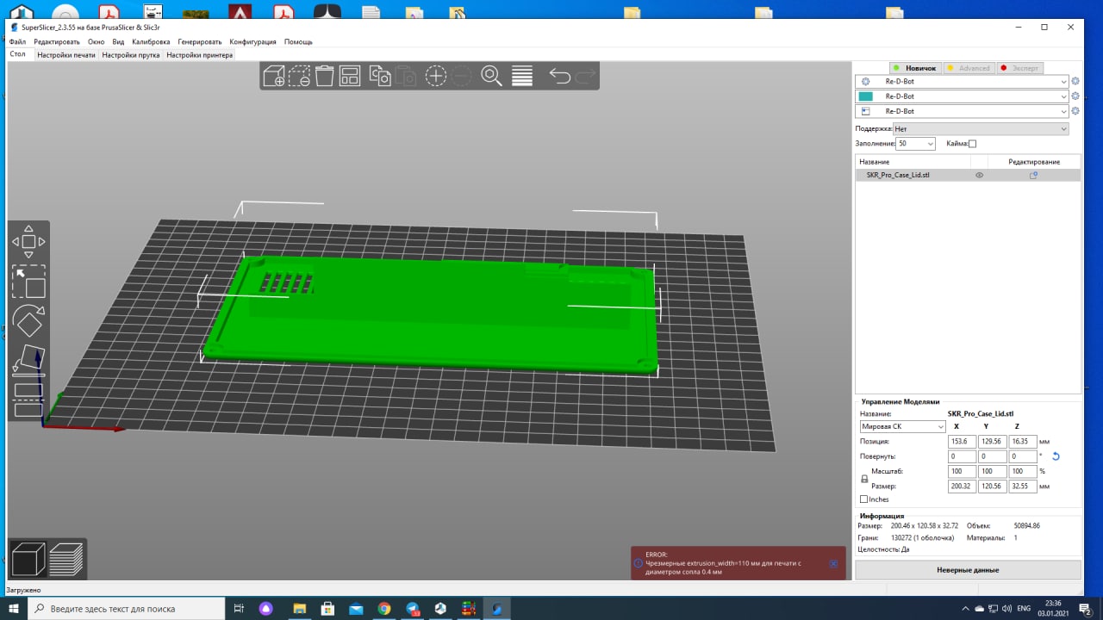Click the Неверные данные button
The width and height of the screenshot is (1103, 620).
(968, 570)
